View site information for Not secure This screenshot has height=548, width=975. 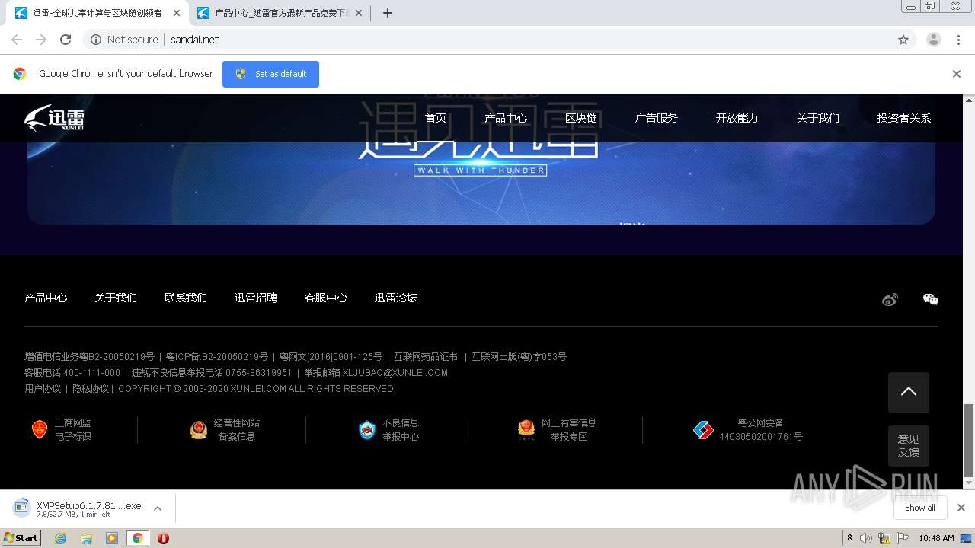click(x=124, y=40)
